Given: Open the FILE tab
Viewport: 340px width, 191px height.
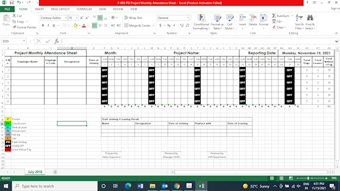Looking at the screenshot, I should 7,9.
